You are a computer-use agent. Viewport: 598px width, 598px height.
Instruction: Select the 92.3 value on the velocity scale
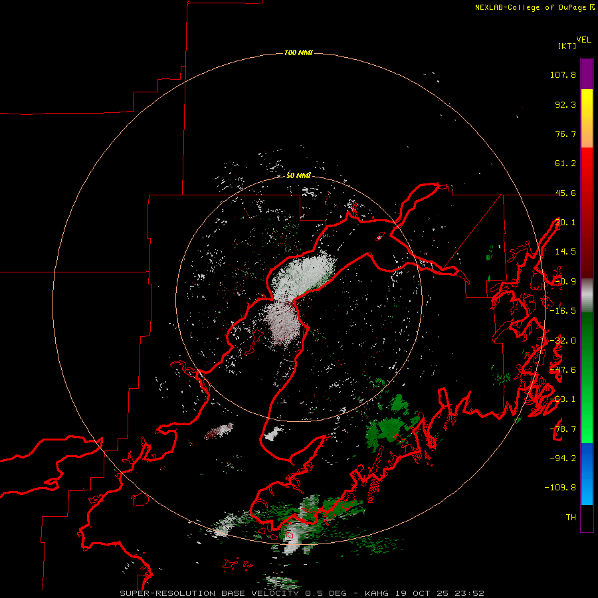[565, 104]
